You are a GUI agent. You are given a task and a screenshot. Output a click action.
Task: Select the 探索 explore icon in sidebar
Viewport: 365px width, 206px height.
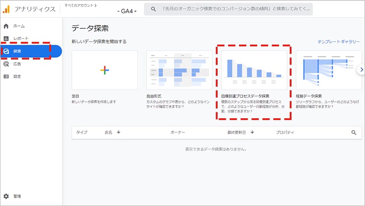pyautogui.click(x=6, y=51)
